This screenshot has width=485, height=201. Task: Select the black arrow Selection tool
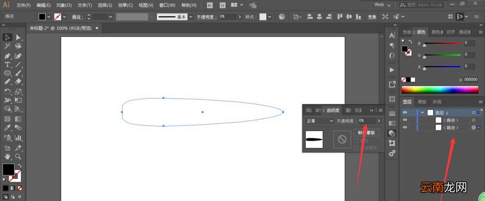pyautogui.click(x=7, y=38)
